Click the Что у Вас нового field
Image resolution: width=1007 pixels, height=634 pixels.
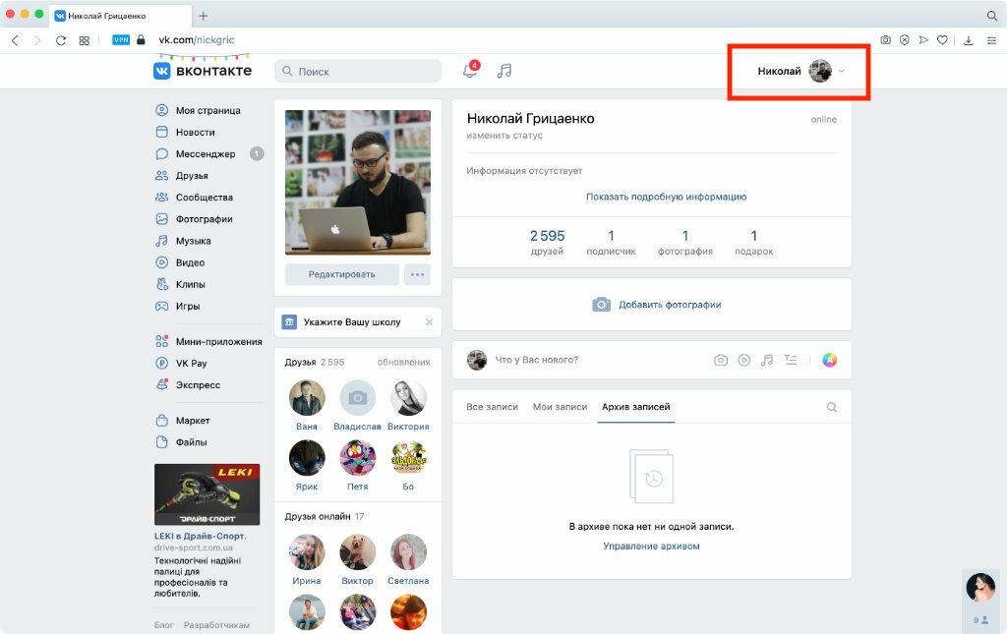coord(537,360)
